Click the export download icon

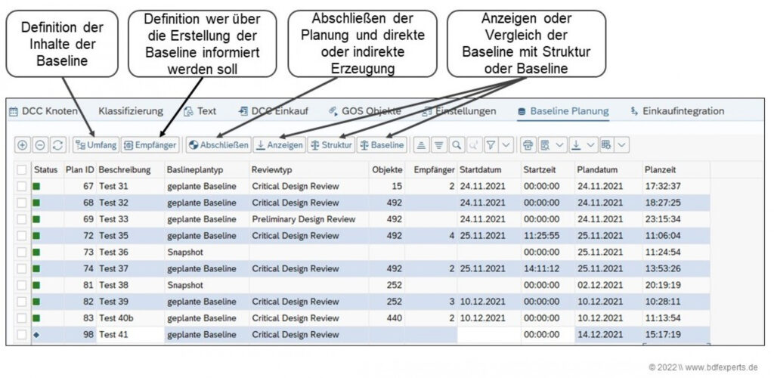click(576, 145)
